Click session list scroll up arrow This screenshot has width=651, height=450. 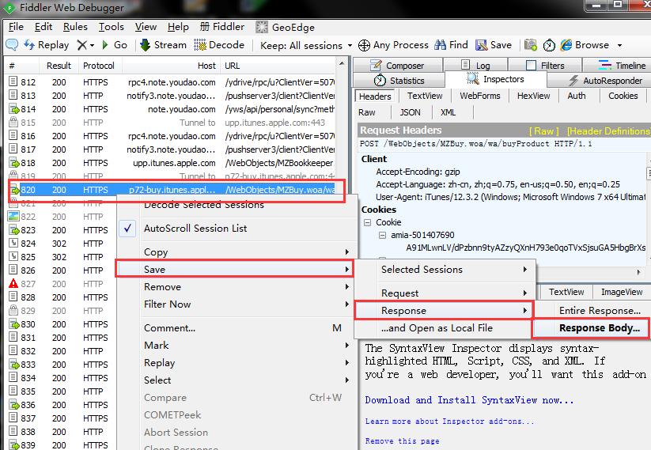pyautogui.click(x=342, y=63)
